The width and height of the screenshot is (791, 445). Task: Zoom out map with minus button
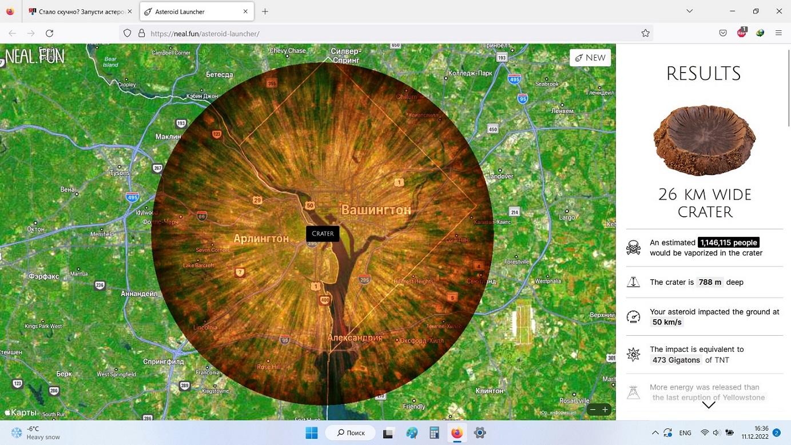coord(593,410)
